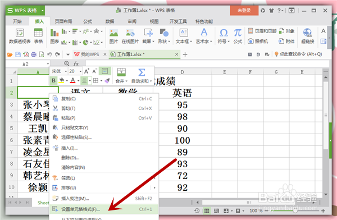Switch to the 公式 ribbon tab

88,21
